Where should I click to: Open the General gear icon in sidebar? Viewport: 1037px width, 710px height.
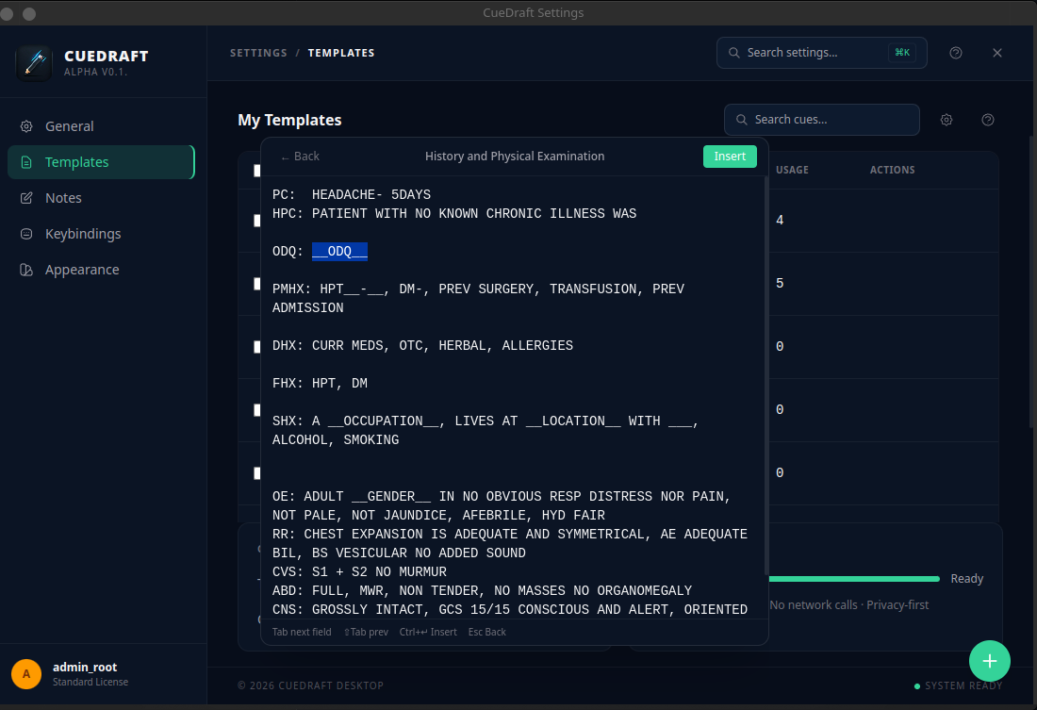point(27,125)
